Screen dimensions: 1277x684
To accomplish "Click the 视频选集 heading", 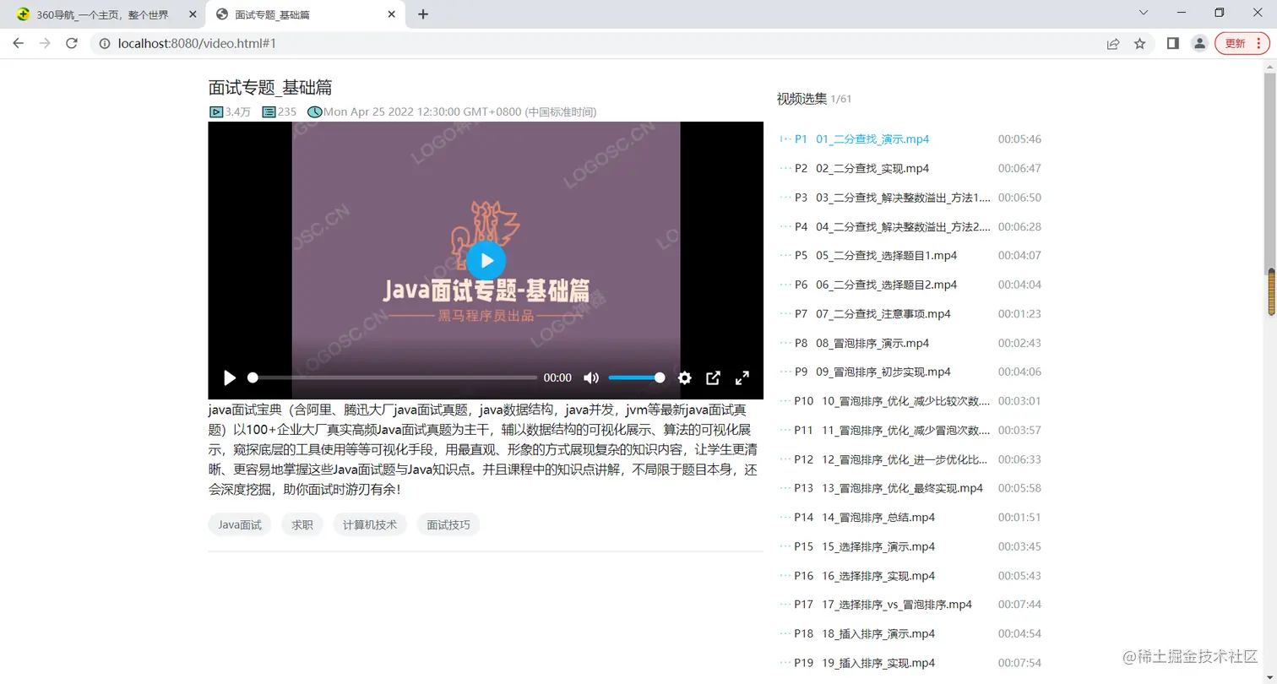I will coord(802,99).
